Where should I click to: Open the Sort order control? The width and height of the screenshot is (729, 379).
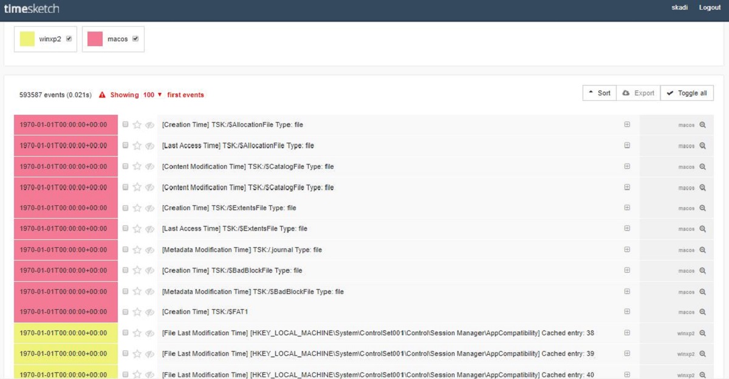click(x=600, y=93)
